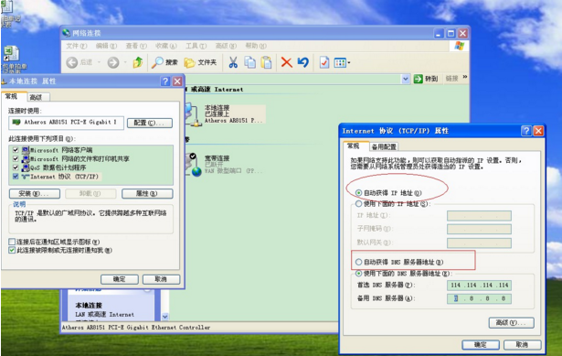Open the Advanced (高级) menu in menu bar

[x=226, y=46]
